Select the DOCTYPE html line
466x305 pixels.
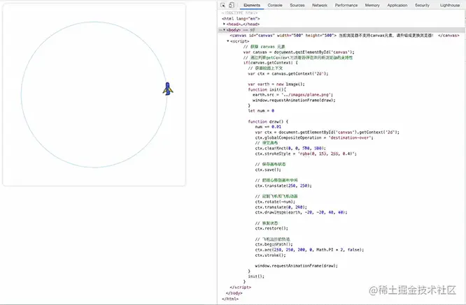point(239,13)
